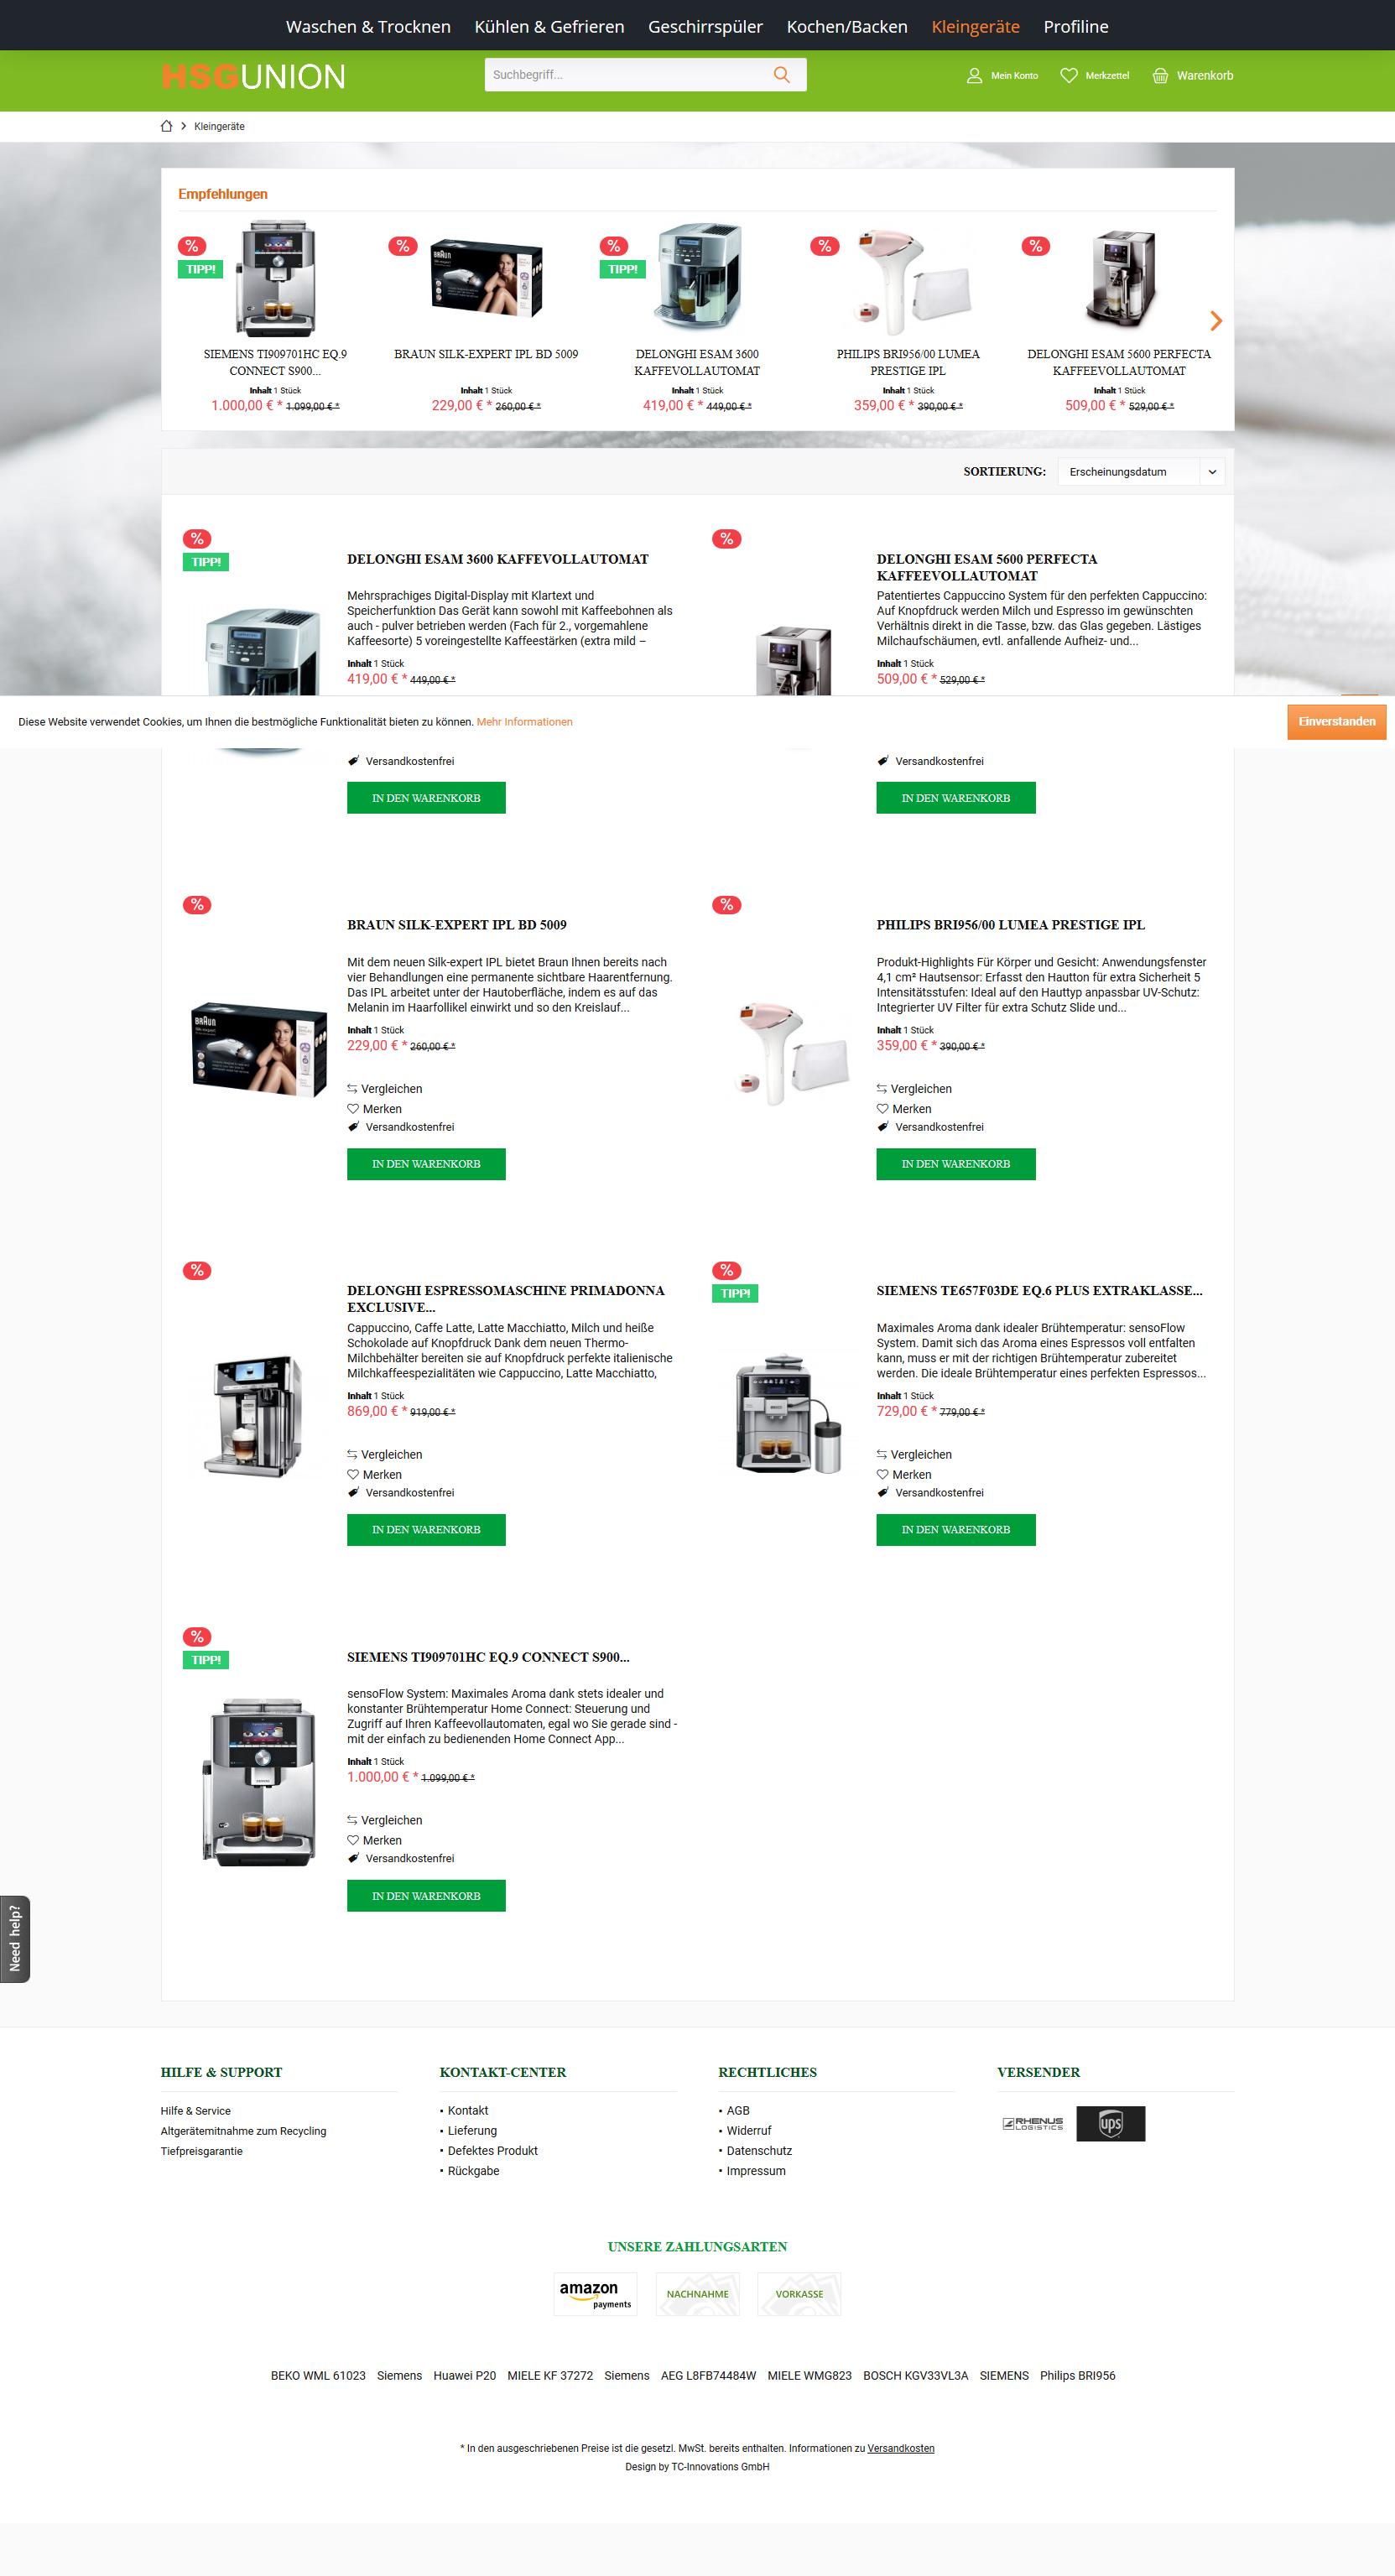Open the Impressum footer link
1395x2576 pixels.
(756, 2171)
